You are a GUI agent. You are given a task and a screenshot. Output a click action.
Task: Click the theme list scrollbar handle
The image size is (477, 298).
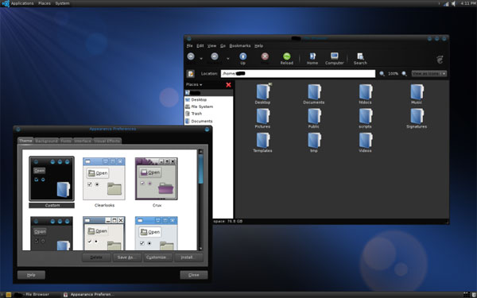point(200,168)
